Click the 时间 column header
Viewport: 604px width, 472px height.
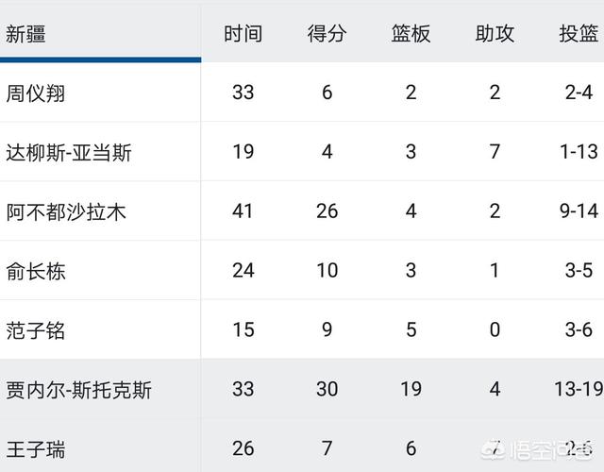243,34
